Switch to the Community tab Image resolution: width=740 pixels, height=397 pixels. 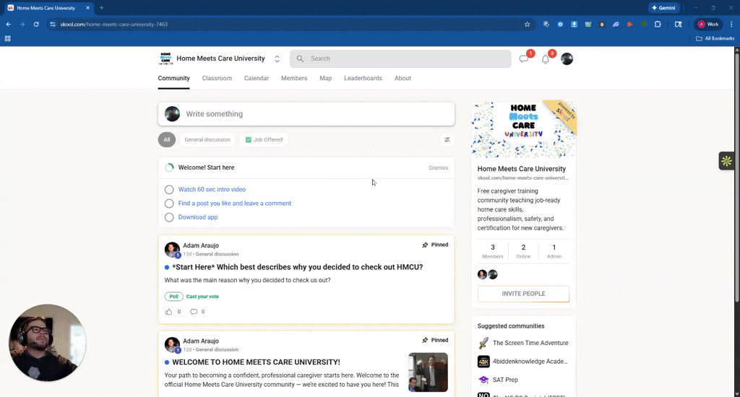point(173,78)
